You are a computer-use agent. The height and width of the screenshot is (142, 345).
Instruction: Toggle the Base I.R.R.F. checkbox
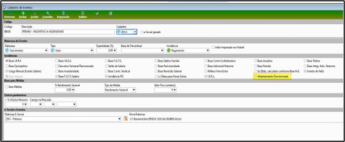(x=7, y=61)
